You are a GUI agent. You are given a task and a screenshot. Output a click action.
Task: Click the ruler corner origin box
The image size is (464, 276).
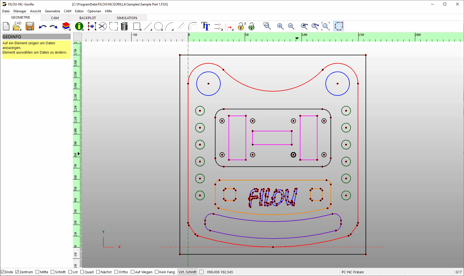click(77, 37)
